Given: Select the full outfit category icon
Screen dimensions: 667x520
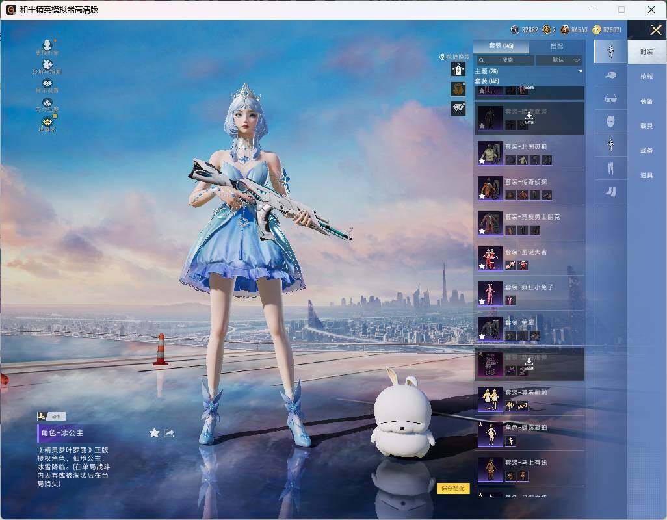Looking at the screenshot, I should (x=610, y=51).
